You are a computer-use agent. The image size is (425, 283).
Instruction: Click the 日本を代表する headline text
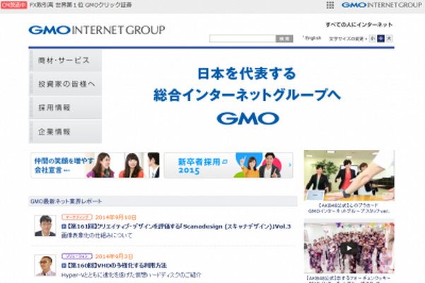[247, 74]
